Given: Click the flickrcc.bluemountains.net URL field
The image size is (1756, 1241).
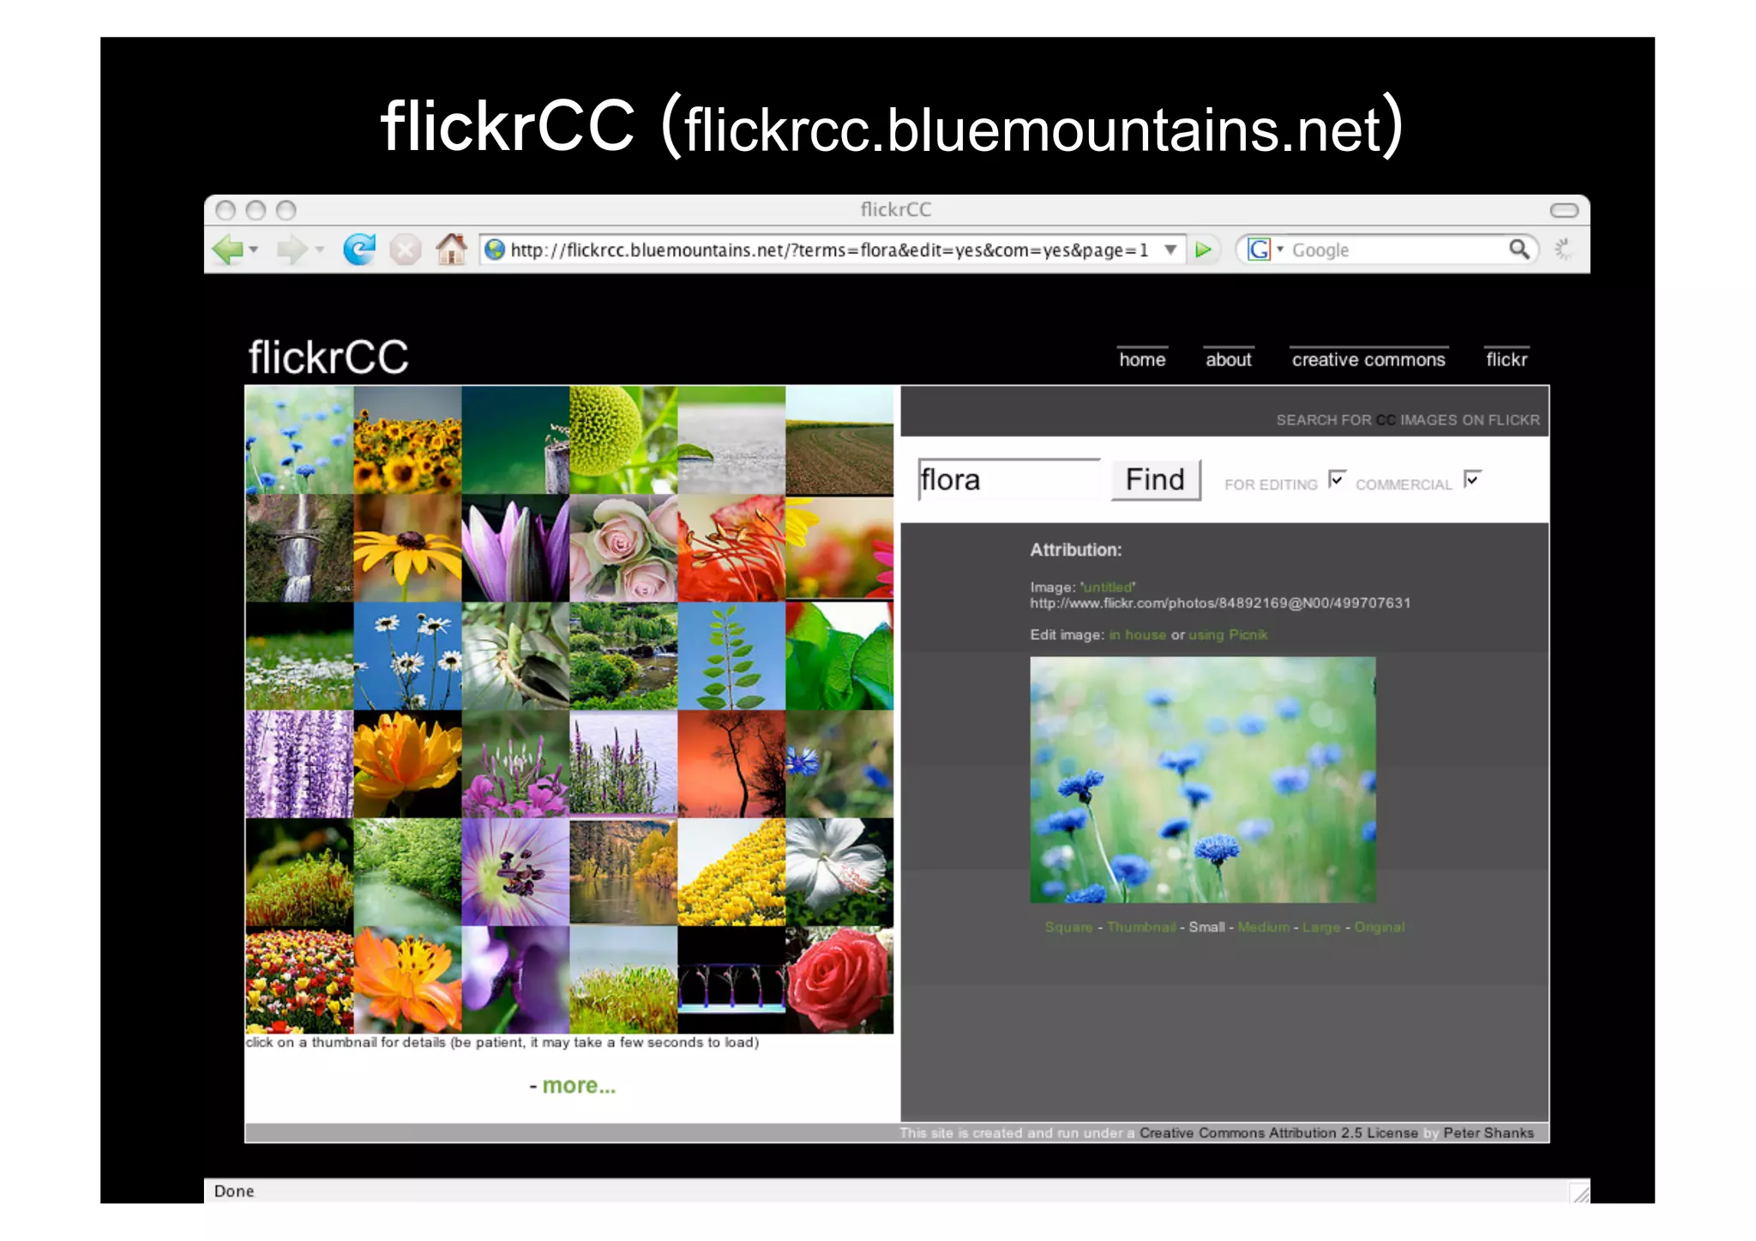Looking at the screenshot, I should coord(829,250).
